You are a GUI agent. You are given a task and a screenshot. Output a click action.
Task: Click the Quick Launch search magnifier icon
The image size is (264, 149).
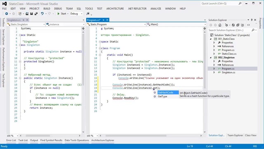[240, 3]
